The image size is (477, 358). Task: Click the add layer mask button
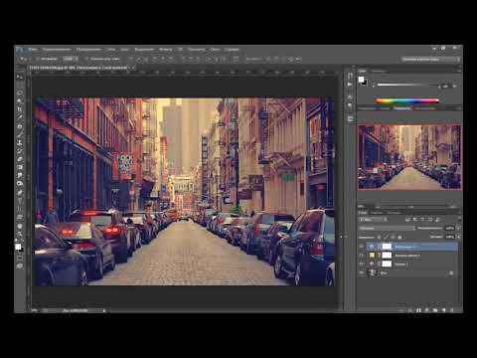click(418, 310)
